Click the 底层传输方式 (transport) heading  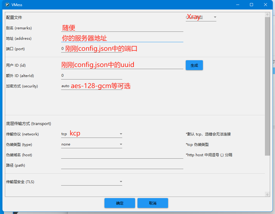[x=28, y=124]
